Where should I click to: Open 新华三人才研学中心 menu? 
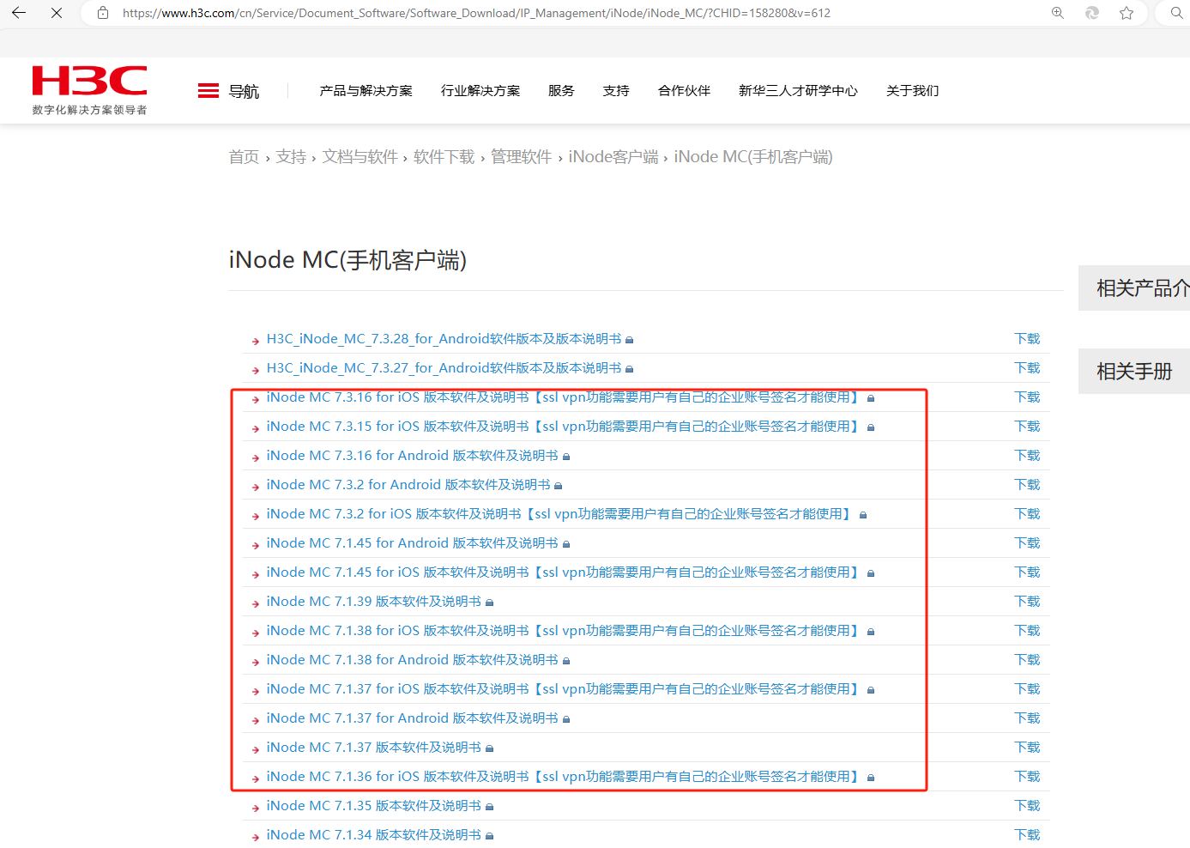point(798,91)
